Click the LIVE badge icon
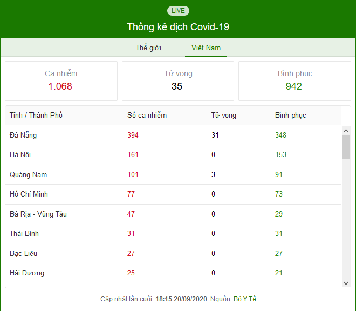 coord(178,11)
